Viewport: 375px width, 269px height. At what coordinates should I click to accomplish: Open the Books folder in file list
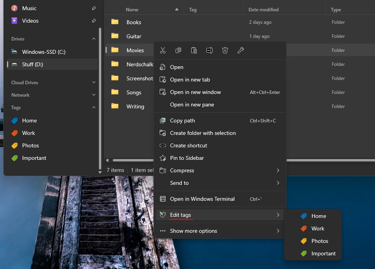134,22
